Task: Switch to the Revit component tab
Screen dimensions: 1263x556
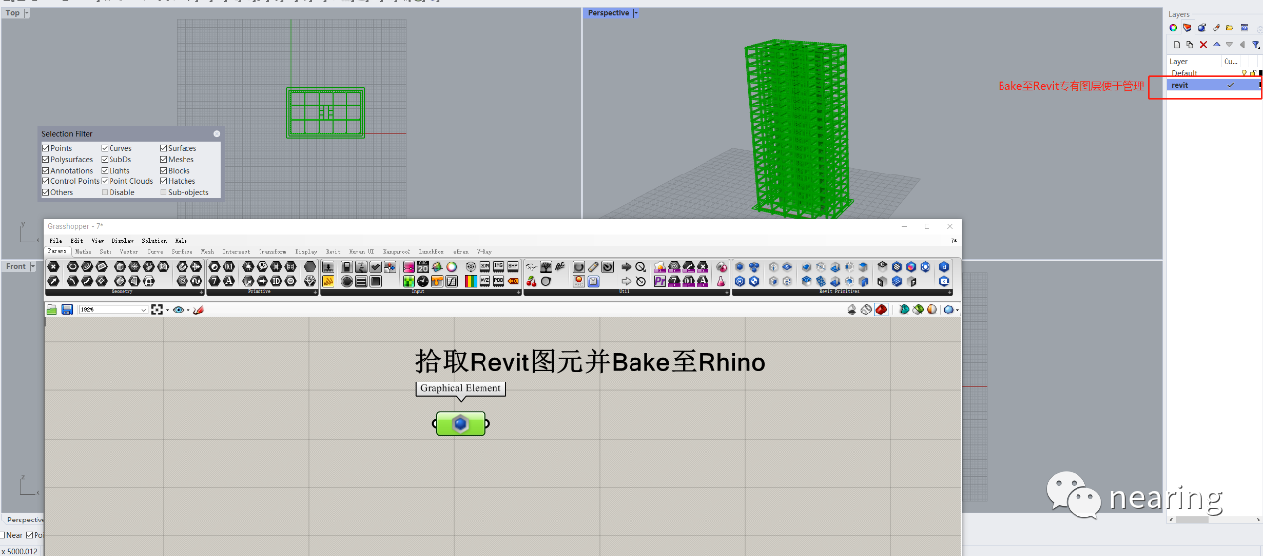Action: coord(334,252)
